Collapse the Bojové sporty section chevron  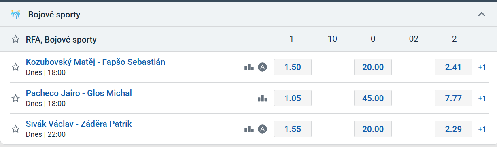tap(481, 14)
